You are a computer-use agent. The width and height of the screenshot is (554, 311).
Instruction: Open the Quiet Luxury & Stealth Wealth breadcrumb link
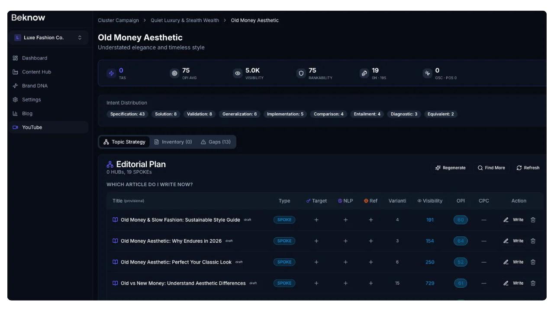tap(185, 20)
